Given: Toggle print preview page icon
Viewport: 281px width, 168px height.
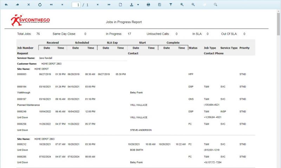Looking at the screenshot, I should (120, 5).
